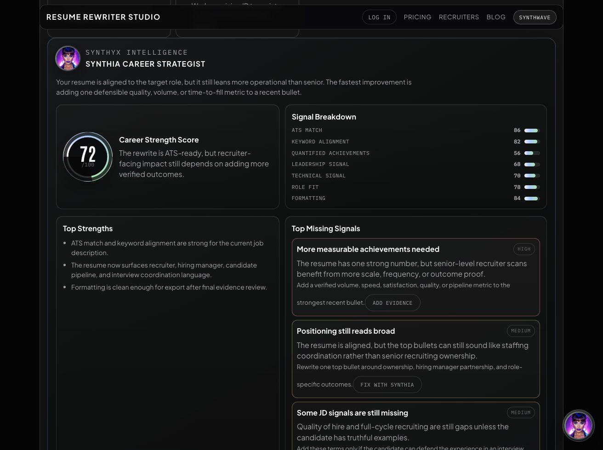The width and height of the screenshot is (603, 450).
Task: Click the 'LEADERSHIP SIGNAL' label
Action: [x=320, y=165]
